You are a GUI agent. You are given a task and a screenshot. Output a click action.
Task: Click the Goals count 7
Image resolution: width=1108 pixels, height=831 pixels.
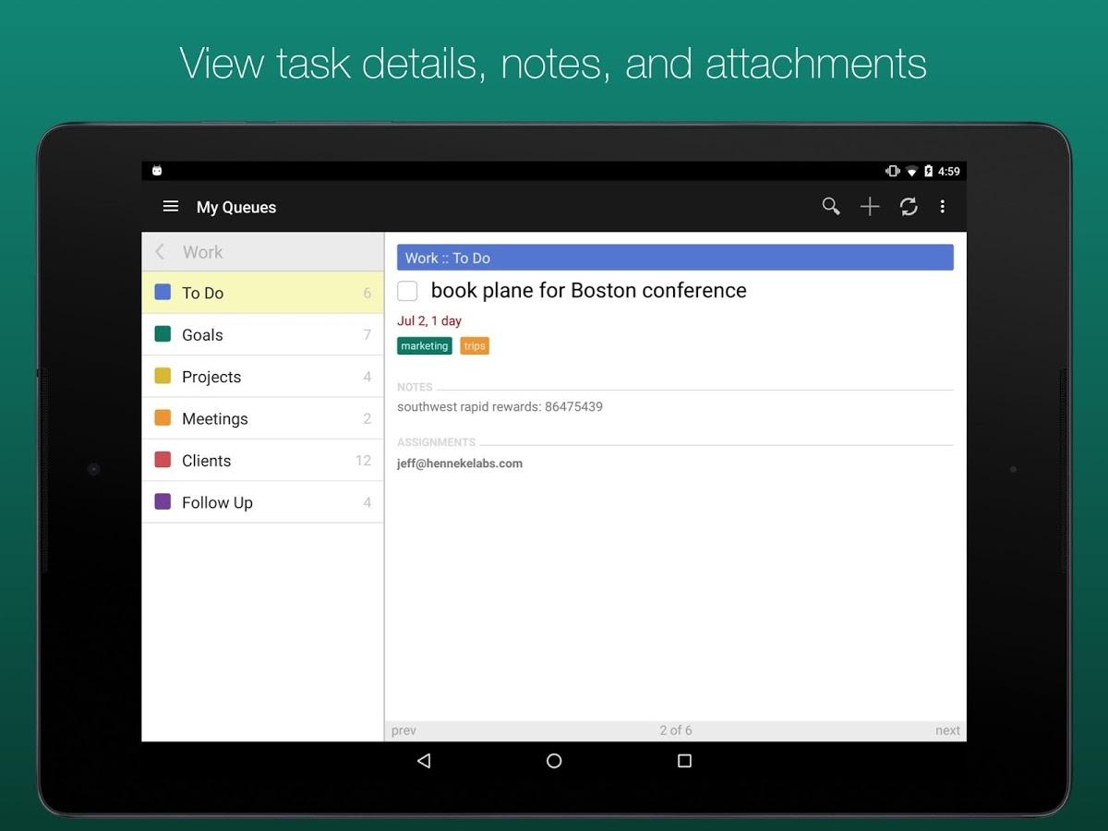(x=367, y=334)
